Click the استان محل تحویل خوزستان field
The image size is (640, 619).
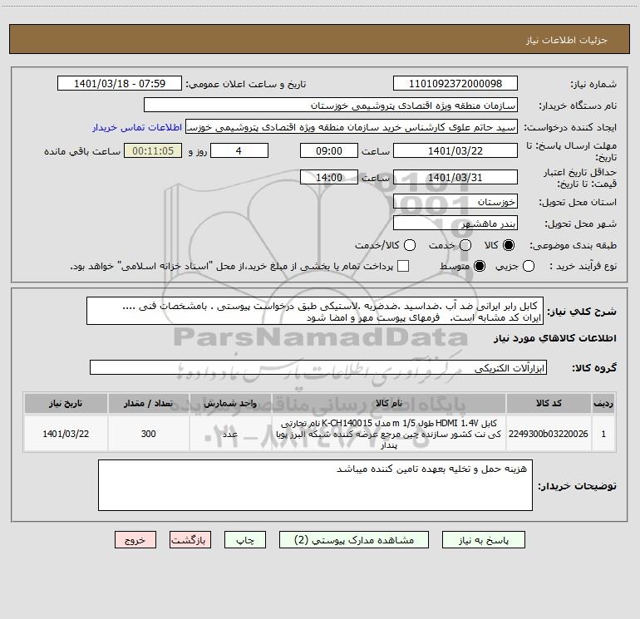[x=455, y=202]
